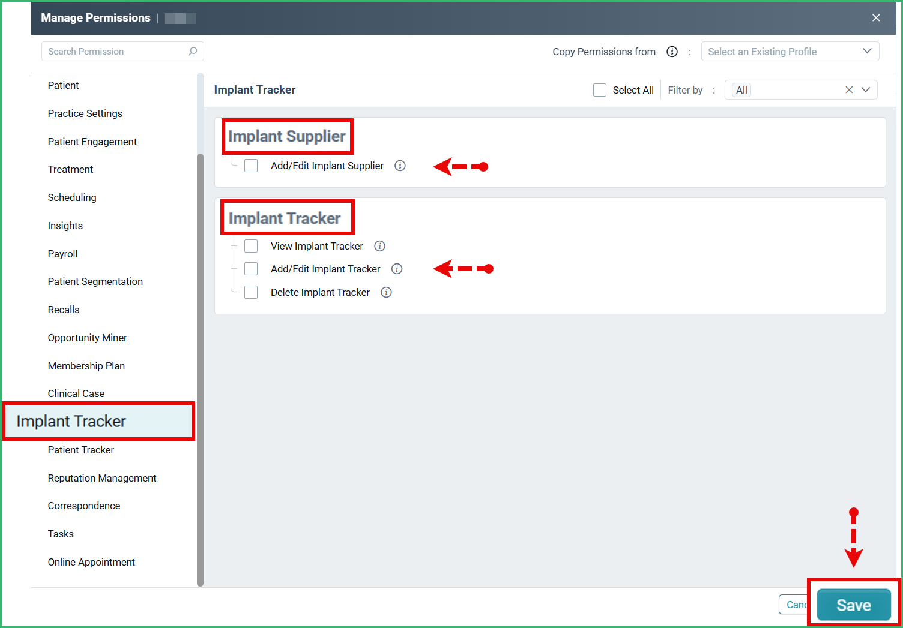Show info for Delete Implant Tracker
This screenshot has height=628, width=903.
point(386,292)
